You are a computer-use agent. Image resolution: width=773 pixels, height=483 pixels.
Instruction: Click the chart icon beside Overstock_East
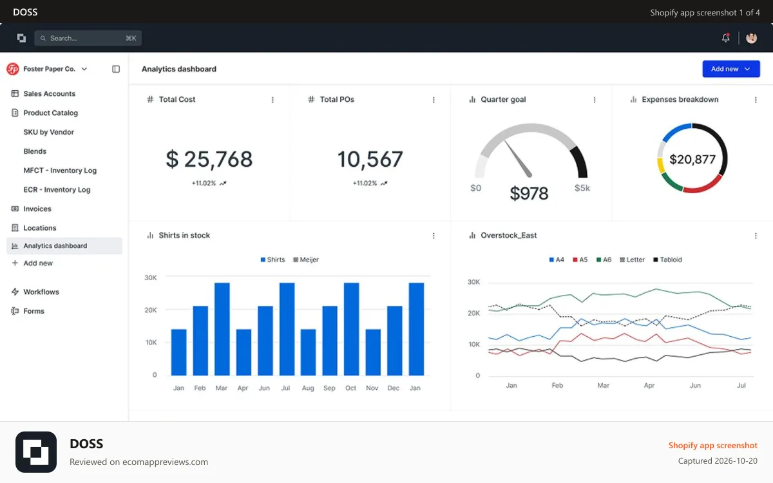(472, 235)
